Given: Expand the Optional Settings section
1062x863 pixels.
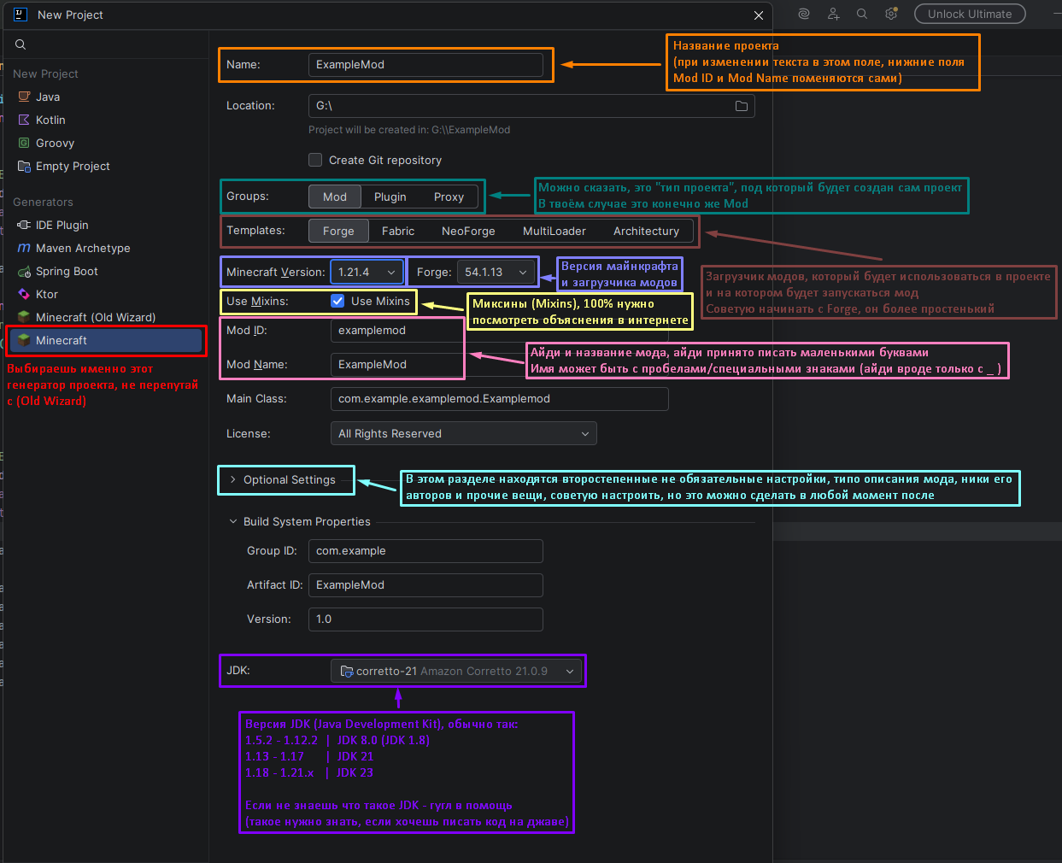Looking at the screenshot, I should tap(289, 479).
